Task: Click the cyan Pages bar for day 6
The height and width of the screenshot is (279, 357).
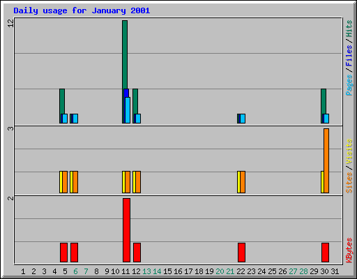Action: pos(75,119)
